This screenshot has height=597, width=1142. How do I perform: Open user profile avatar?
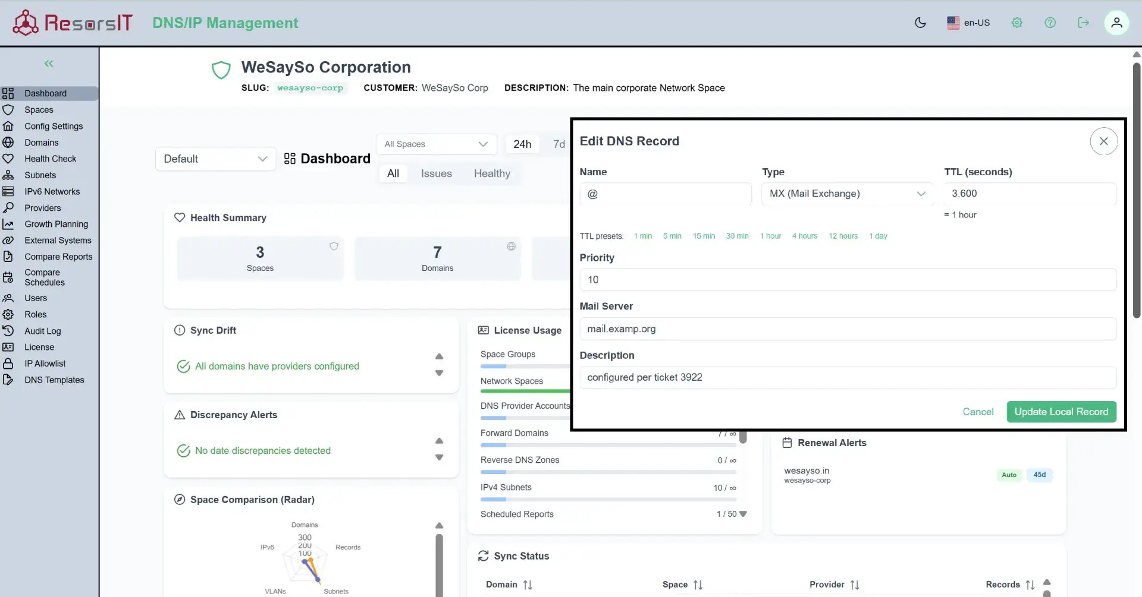coord(1116,23)
